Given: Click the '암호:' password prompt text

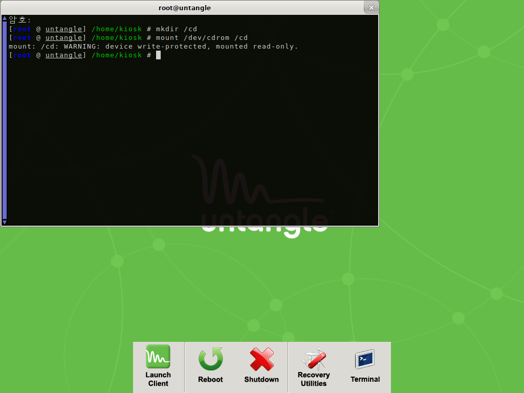Looking at the screenshot, I should [x=20, y=20].
